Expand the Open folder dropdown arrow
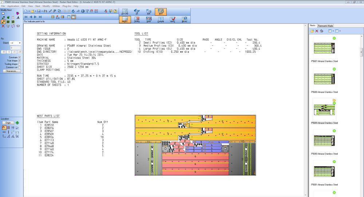 (x=35, y=11)
